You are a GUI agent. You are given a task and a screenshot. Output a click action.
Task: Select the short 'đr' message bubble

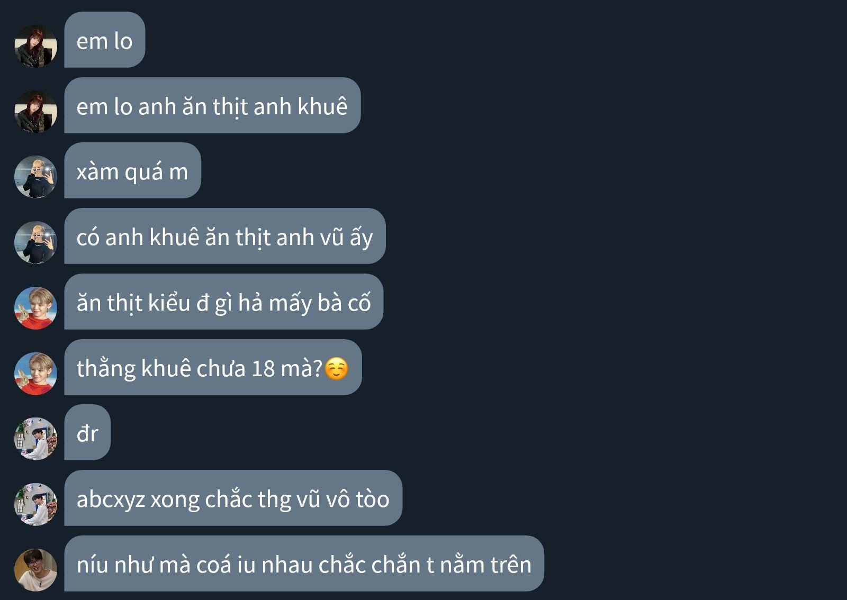click(x=87, y=432)
